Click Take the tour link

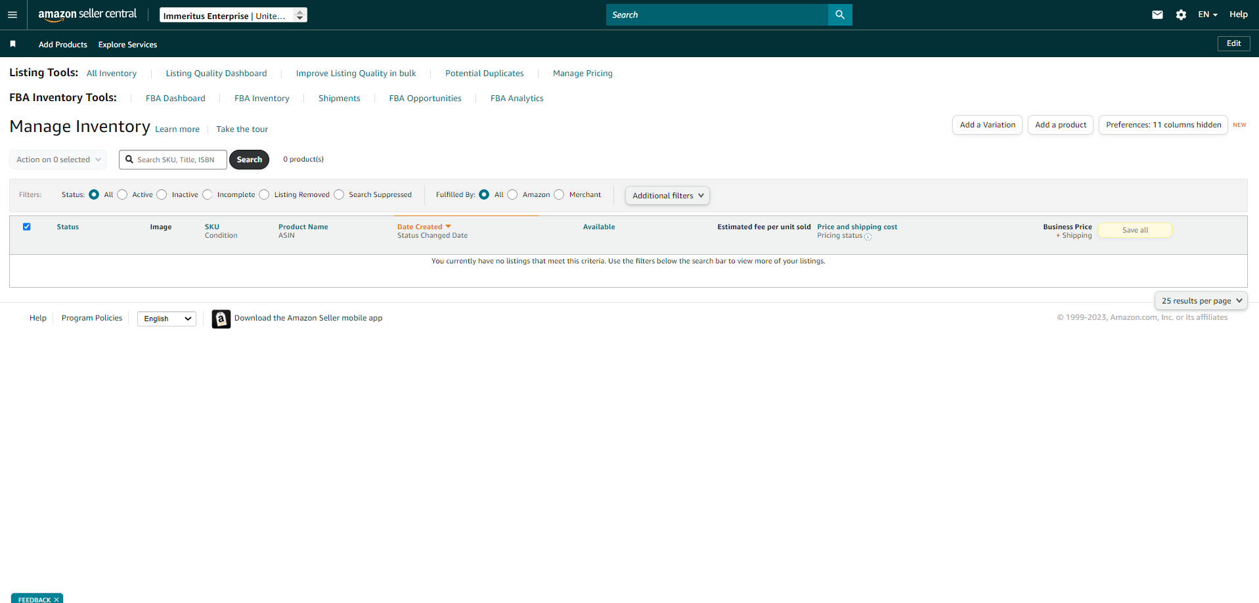coord(242,129)
